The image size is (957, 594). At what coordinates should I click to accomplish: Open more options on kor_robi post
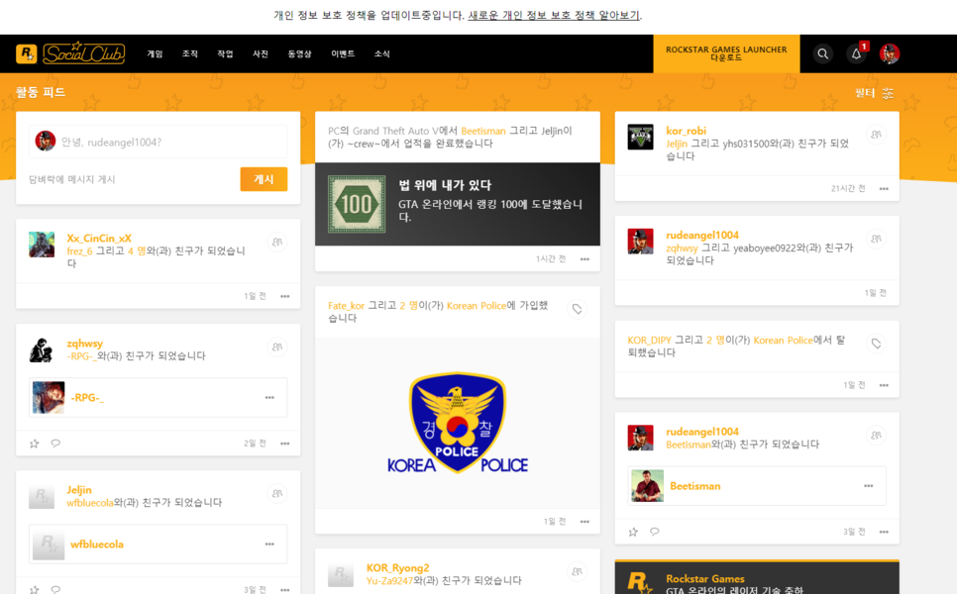pos(884,189)
